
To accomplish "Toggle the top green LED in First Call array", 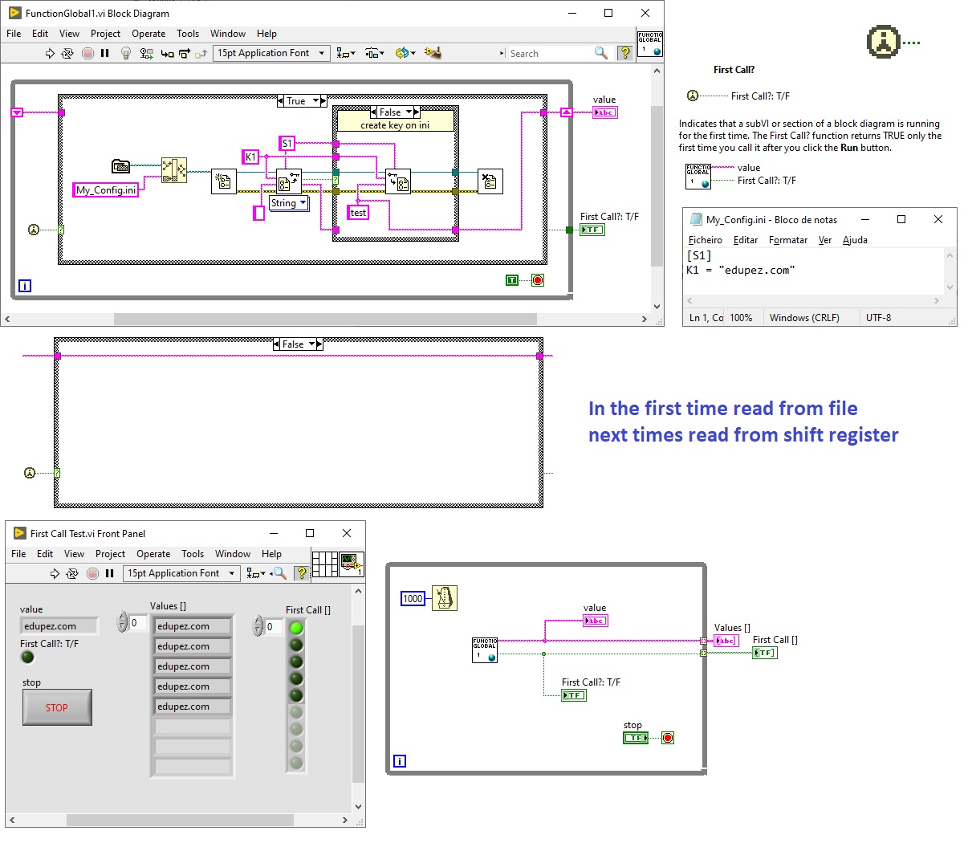I will point(296,629).
